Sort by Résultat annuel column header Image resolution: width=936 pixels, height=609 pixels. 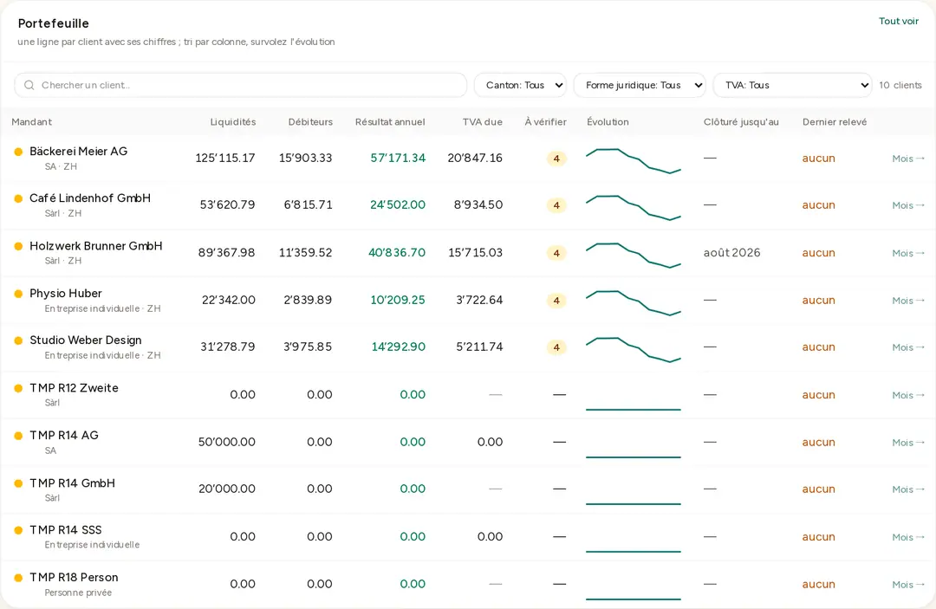click(390, 121)
